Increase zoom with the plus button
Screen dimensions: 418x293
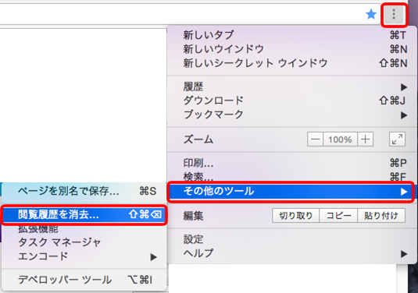click(365, 139)
